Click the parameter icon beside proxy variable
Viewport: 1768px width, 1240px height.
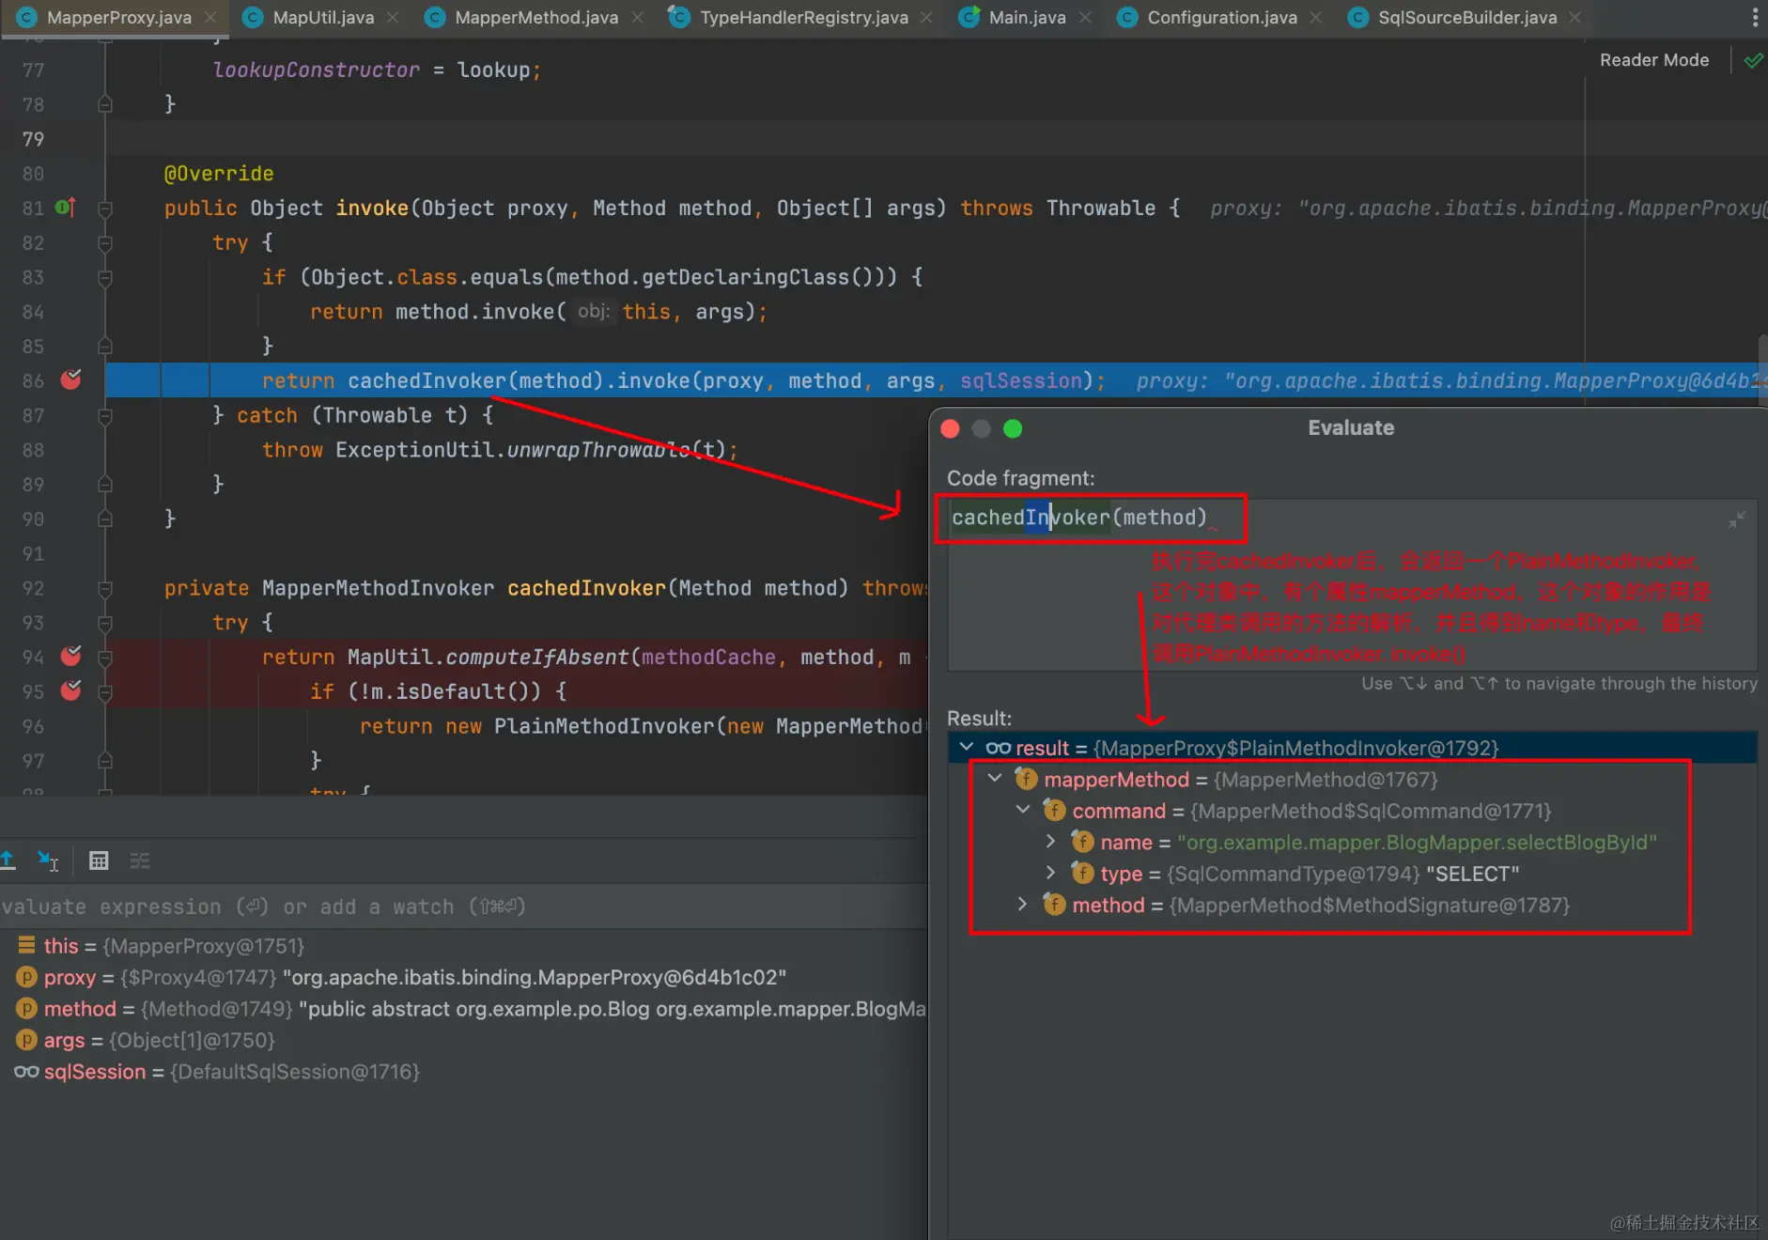[x=26, y=977]
